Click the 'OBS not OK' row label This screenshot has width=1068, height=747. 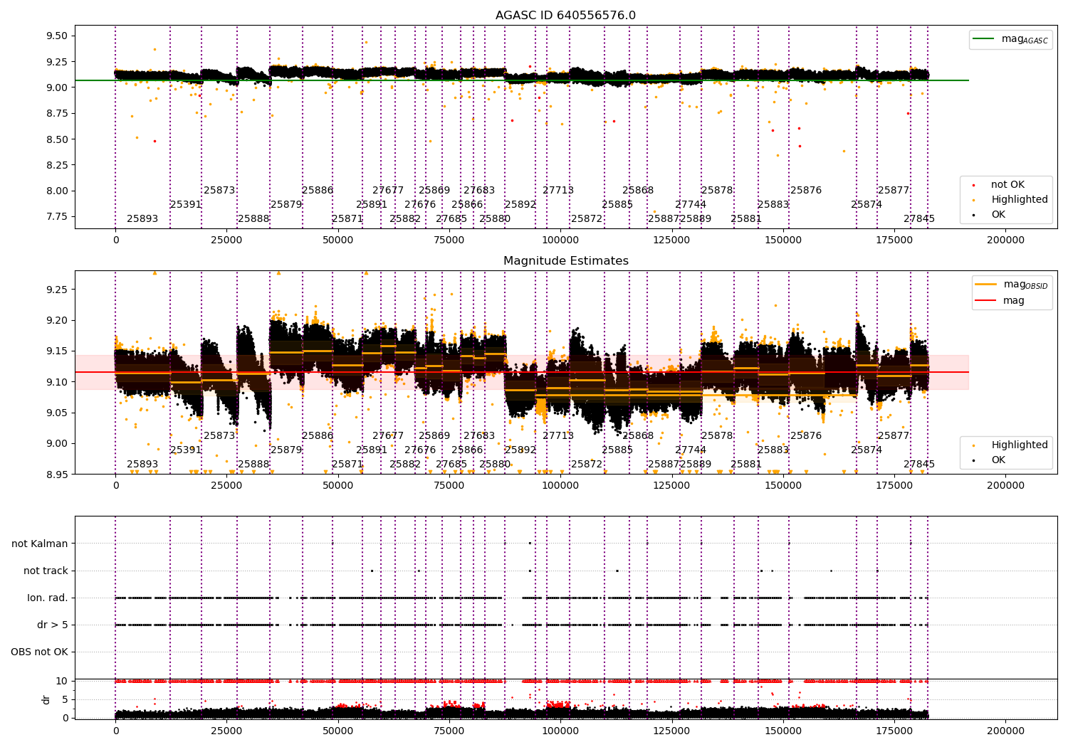coord(39,652)
